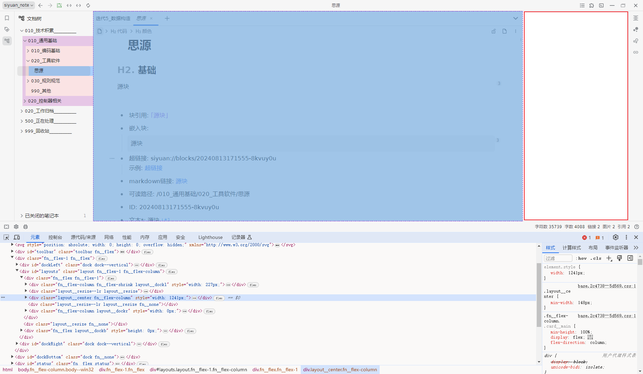Expand the 500_正在处理 notebook
This screenshot has height=374, width=643.
pos(22,121)
